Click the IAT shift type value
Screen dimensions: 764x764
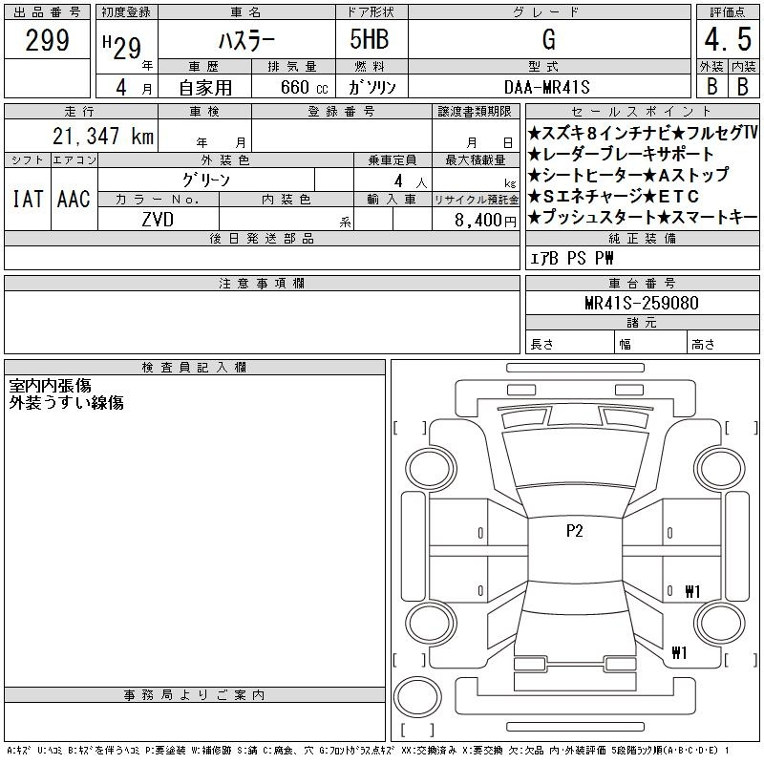[27, 199]
